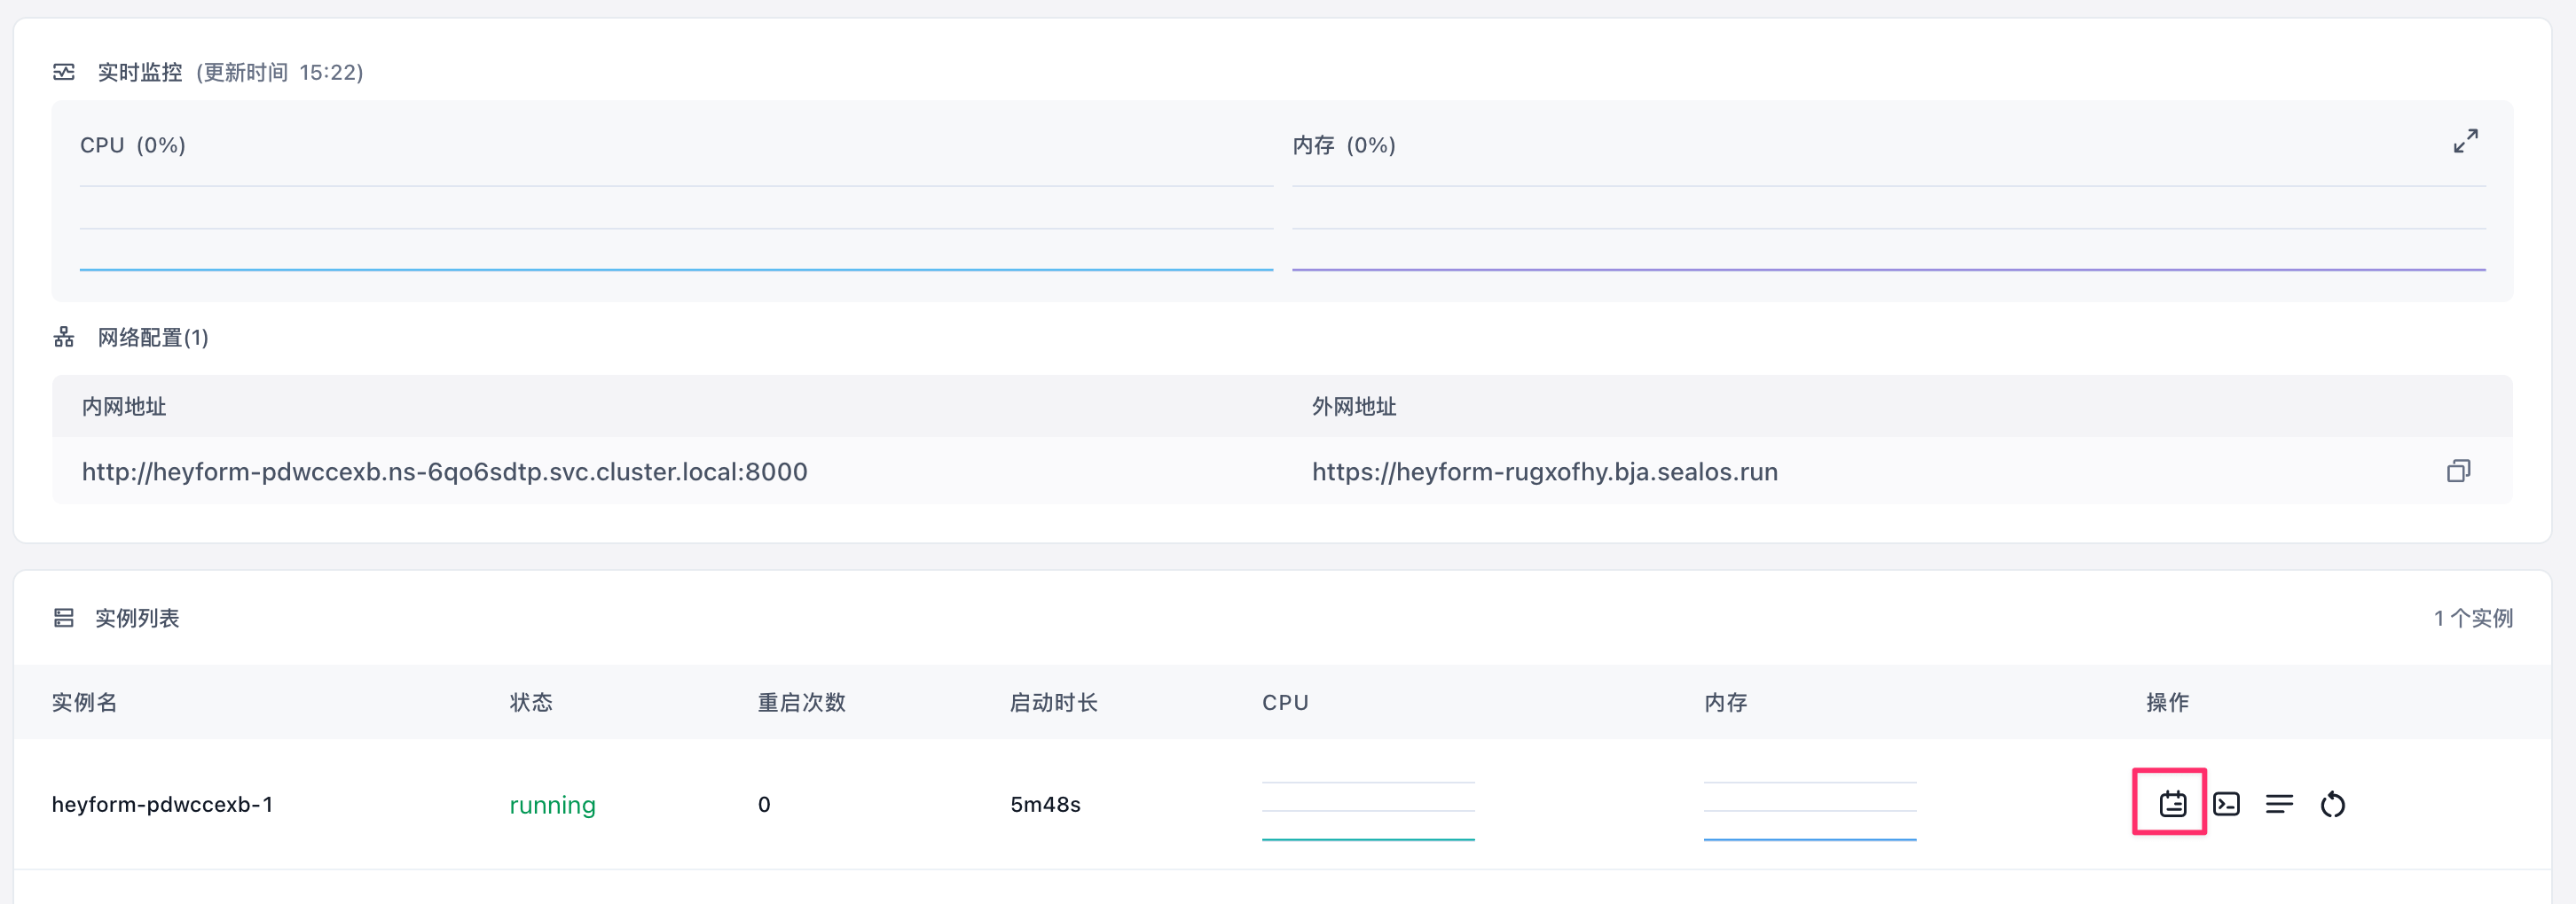Image resolution: width=2576 pixels, height=904 pixels.
Task: Click the instance name heyform-pdwccexb-1
Action: [163, 803]
